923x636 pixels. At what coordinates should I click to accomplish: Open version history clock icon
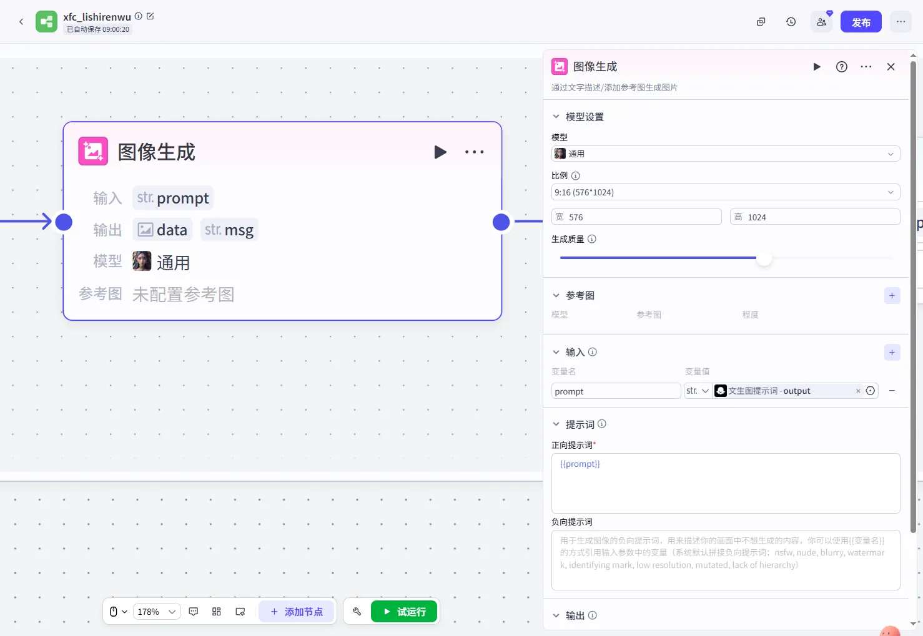[791, 22]
